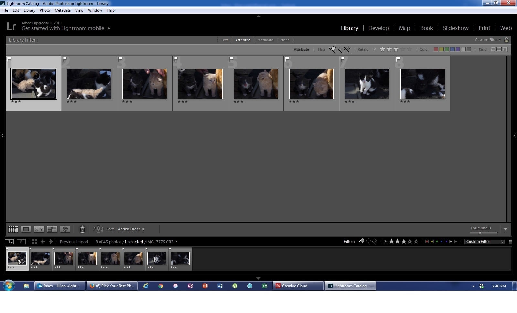The width and height of the screenshot is (517, 313).
Task: Toggle flag on the first grid thumbnail
Action: [9, 59]
